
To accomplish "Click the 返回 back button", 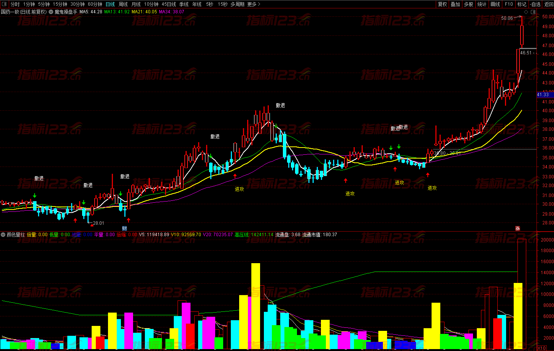I will [549, 4].
